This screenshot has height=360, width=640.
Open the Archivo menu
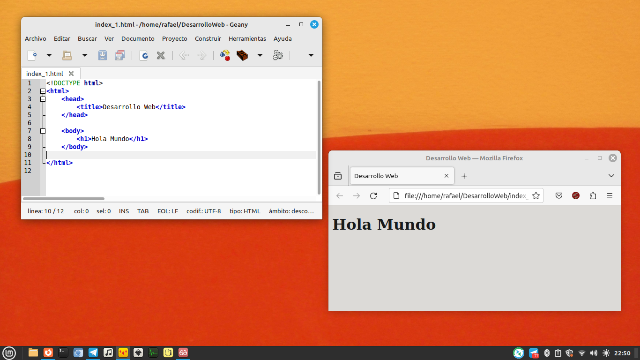point(36,39)
